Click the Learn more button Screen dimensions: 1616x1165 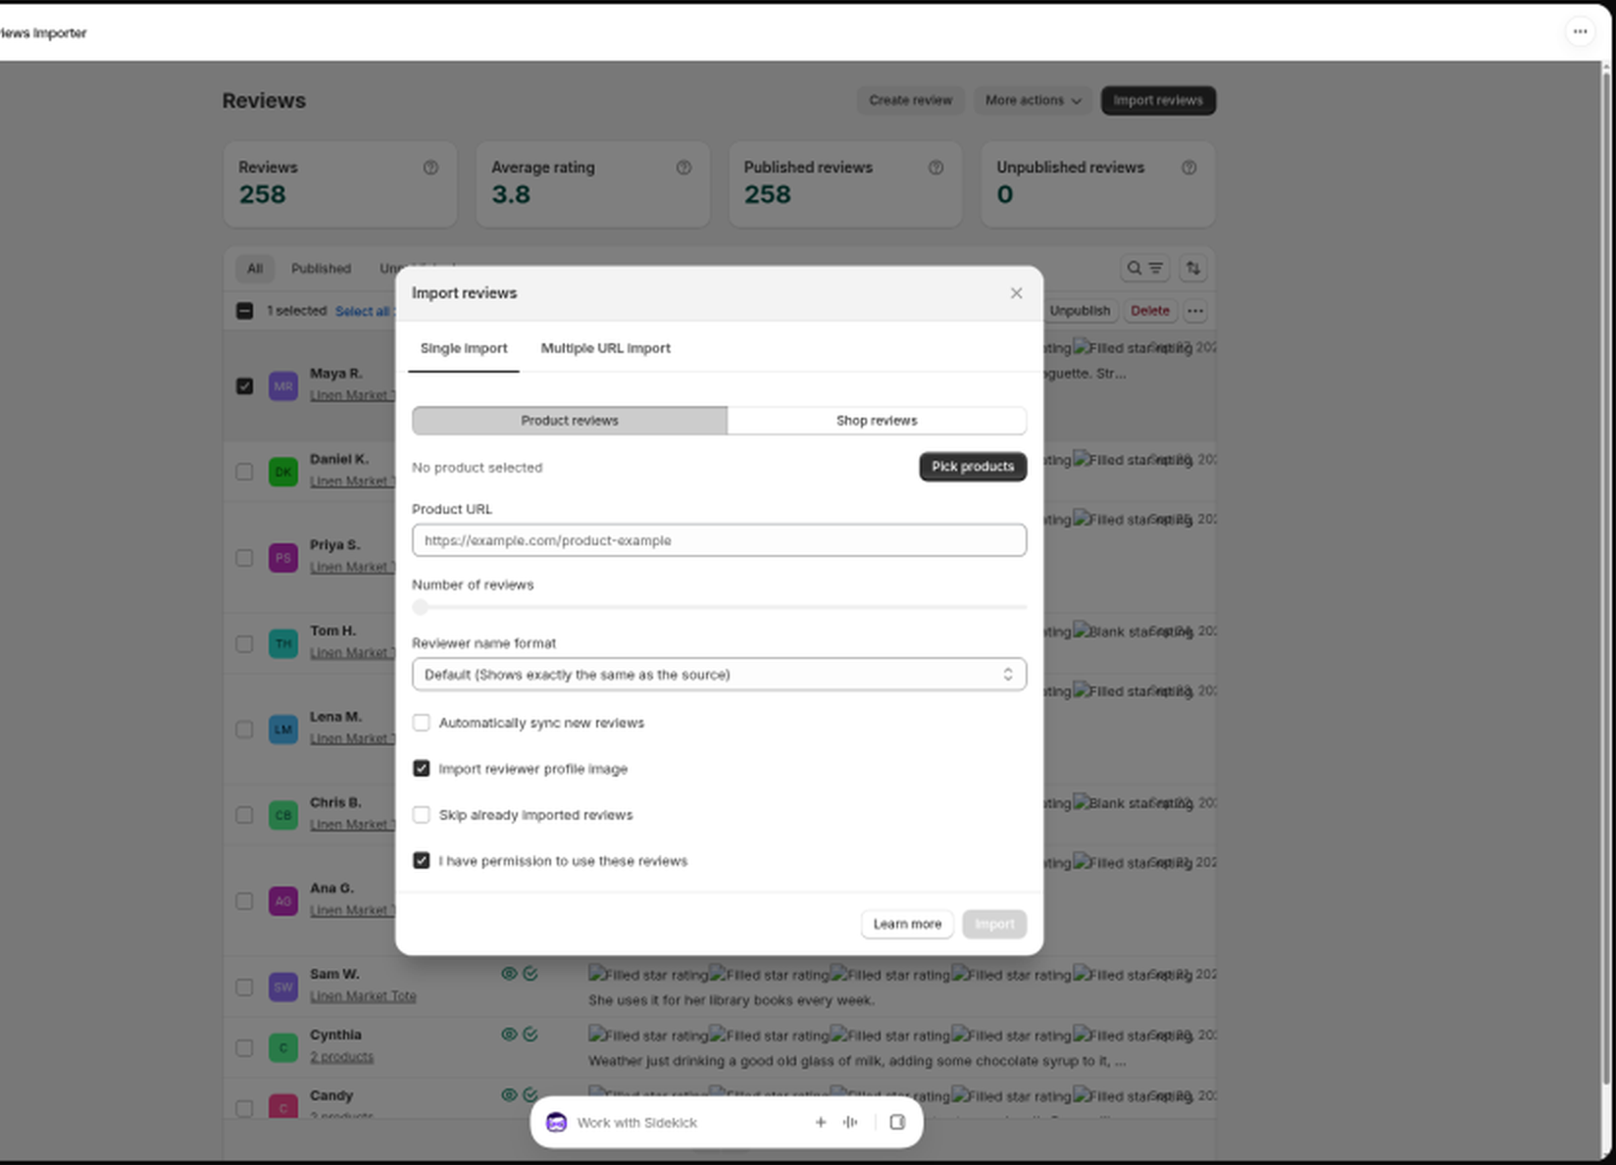click(907, 924)
